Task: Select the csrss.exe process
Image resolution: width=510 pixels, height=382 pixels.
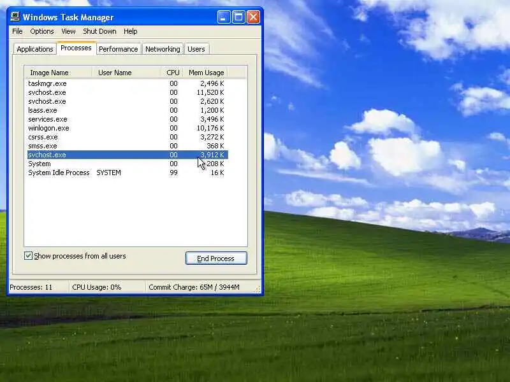Action: 127,137
